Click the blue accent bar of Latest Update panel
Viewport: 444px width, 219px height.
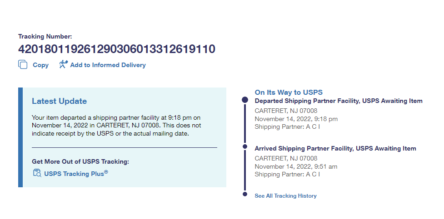[x=20, y=137]
